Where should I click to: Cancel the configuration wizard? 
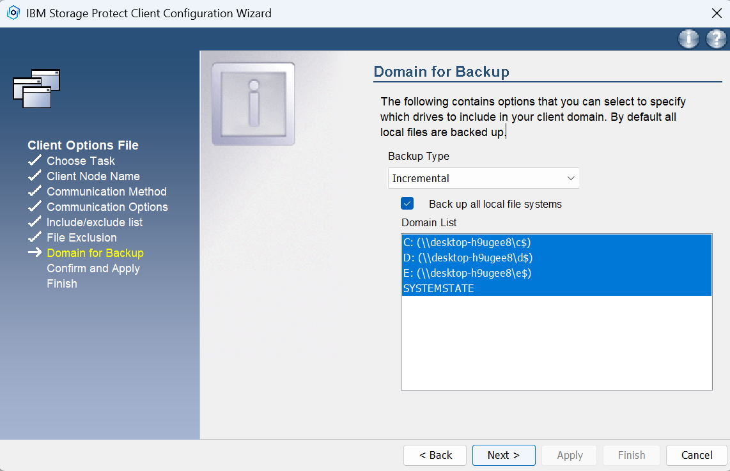pyautogui.click(x=696, y=455)
